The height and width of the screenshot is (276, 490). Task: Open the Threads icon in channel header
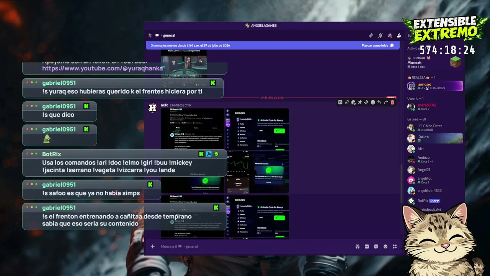coord(371,35)
